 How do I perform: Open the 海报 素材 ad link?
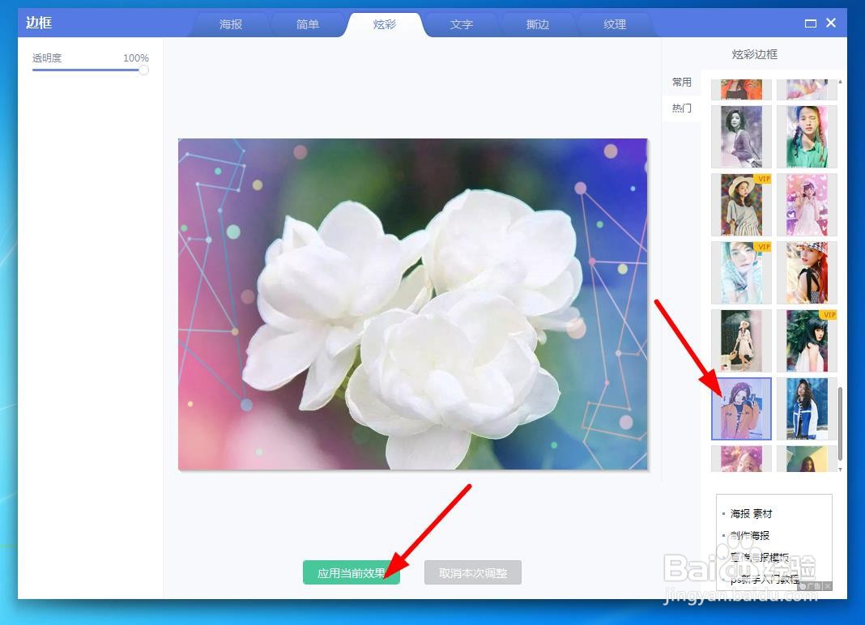tap(751, 513)
